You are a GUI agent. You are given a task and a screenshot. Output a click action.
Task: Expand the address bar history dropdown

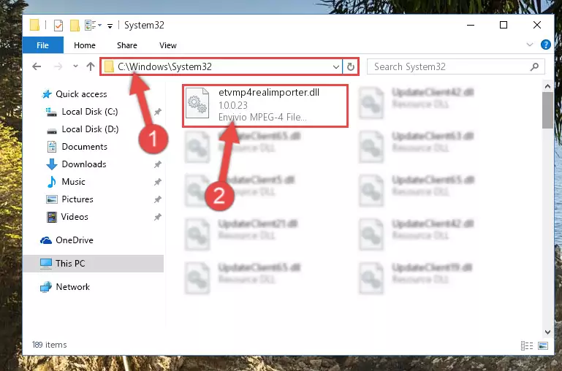click(x=336, y=67)
